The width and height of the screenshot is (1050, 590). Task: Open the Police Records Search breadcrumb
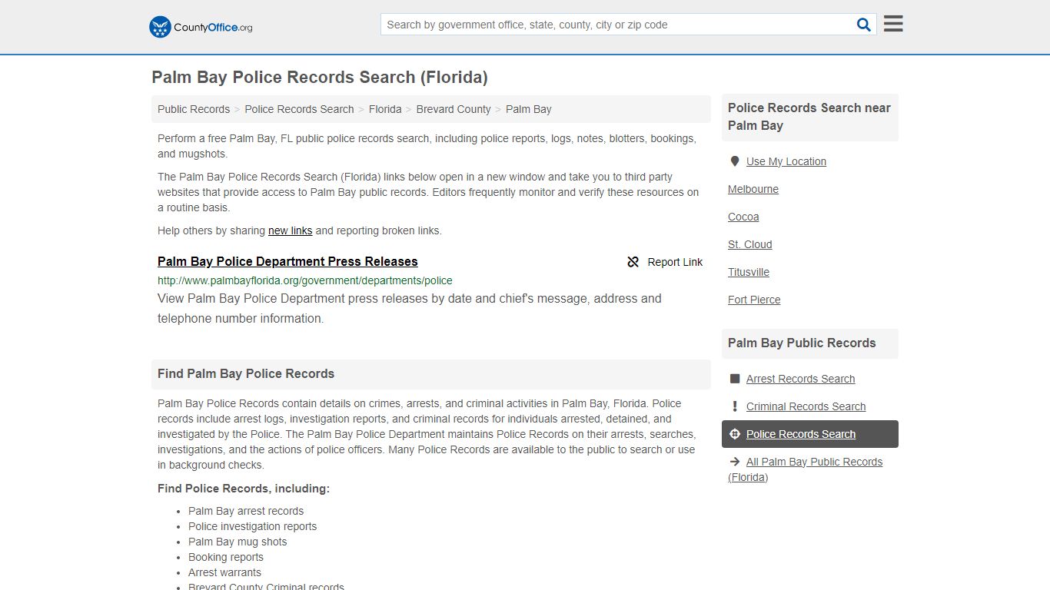click(x=299, y=109)
